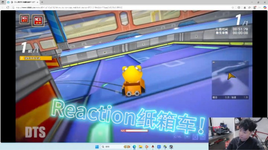
Task: Refresh the browser page
Action: [x=8, y=7]
